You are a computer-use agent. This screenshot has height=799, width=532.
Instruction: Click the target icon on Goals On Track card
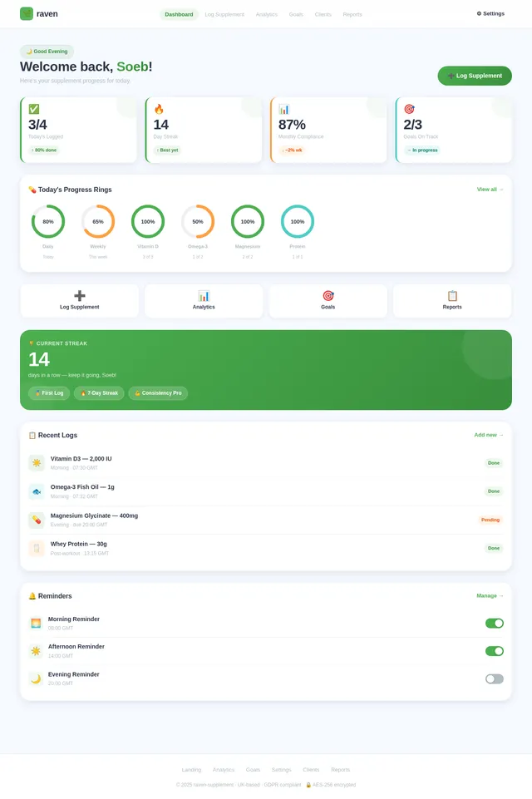[409, 109]
